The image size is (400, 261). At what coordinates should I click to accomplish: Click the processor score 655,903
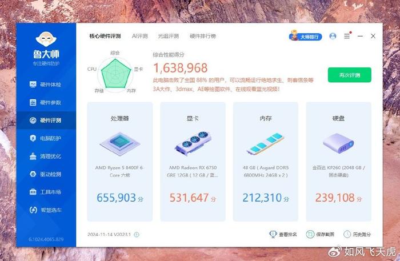click(117, 198)
